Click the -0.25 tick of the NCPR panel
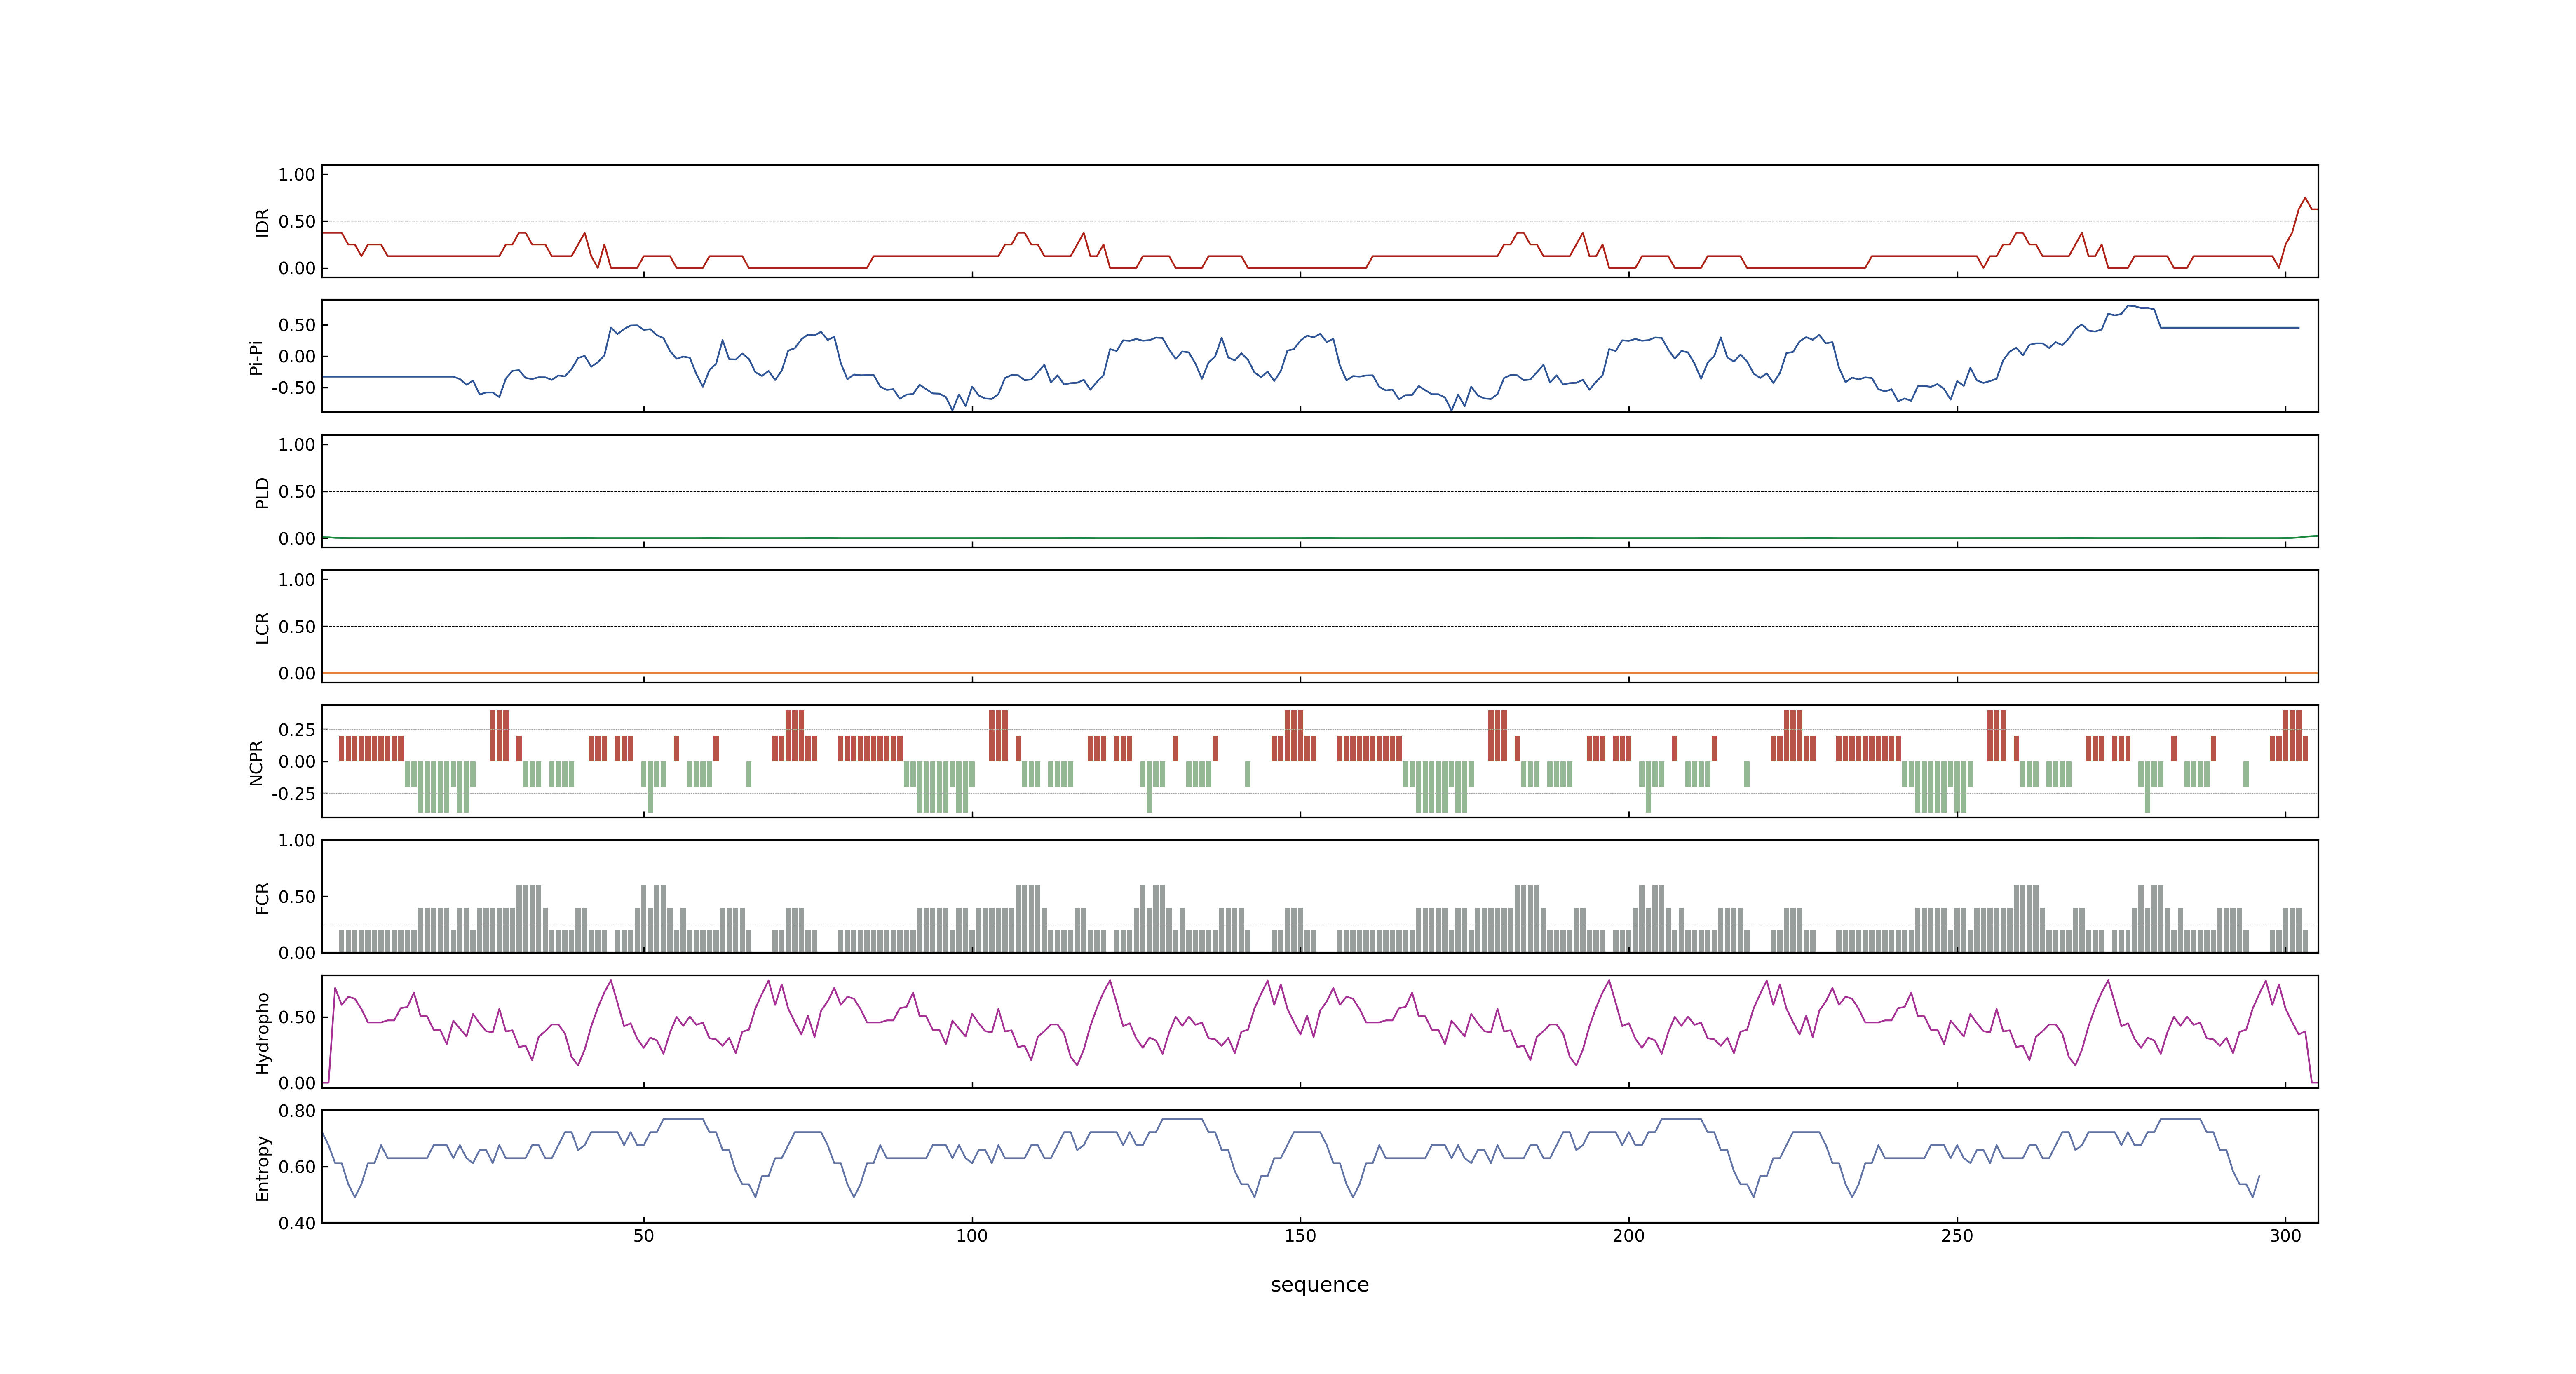 tap(293, 794)
